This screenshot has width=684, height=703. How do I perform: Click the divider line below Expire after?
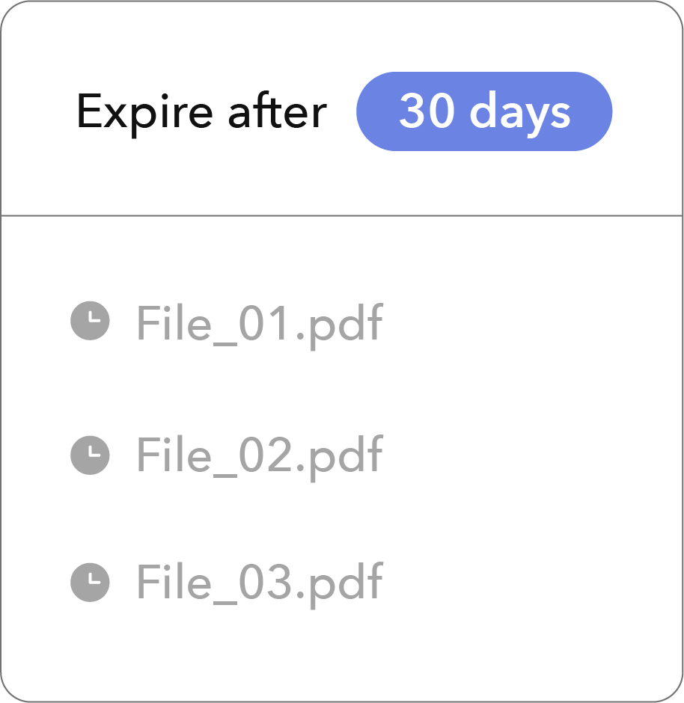[x=342, y=215]
